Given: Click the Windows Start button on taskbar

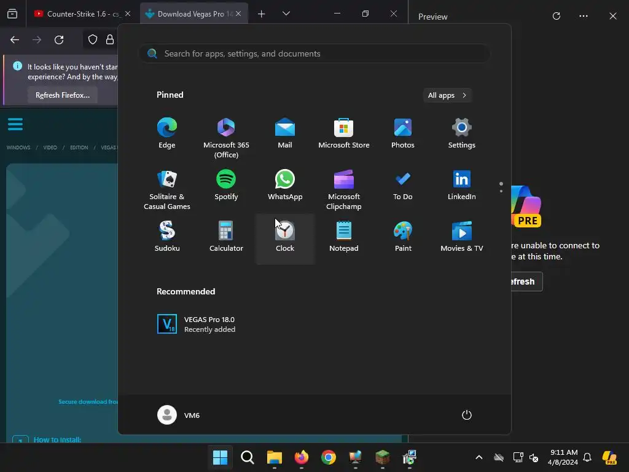Looking at the screenshot, I should tap(220, 457).
